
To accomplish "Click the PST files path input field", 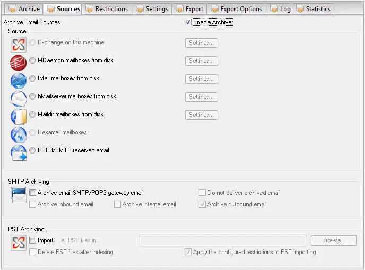I will tap(222, 240).
